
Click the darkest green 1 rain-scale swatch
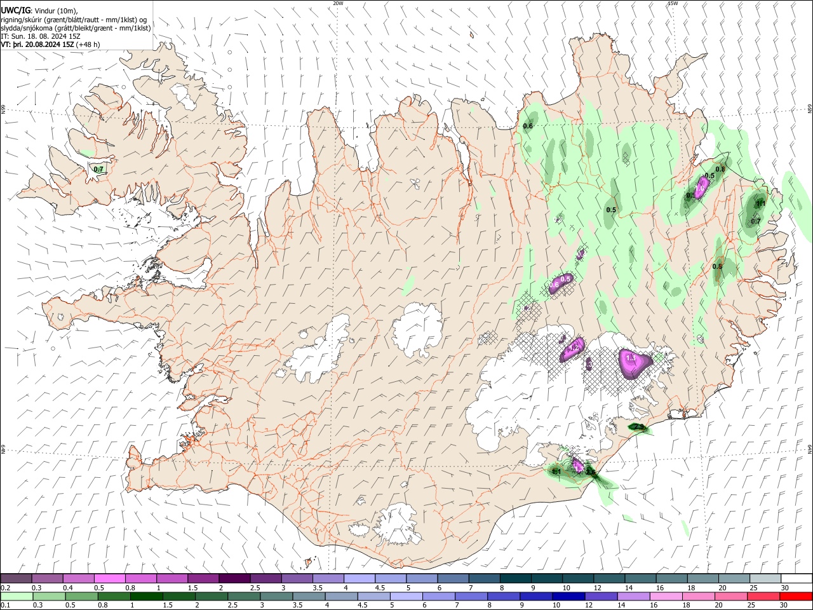pos(147,596)
